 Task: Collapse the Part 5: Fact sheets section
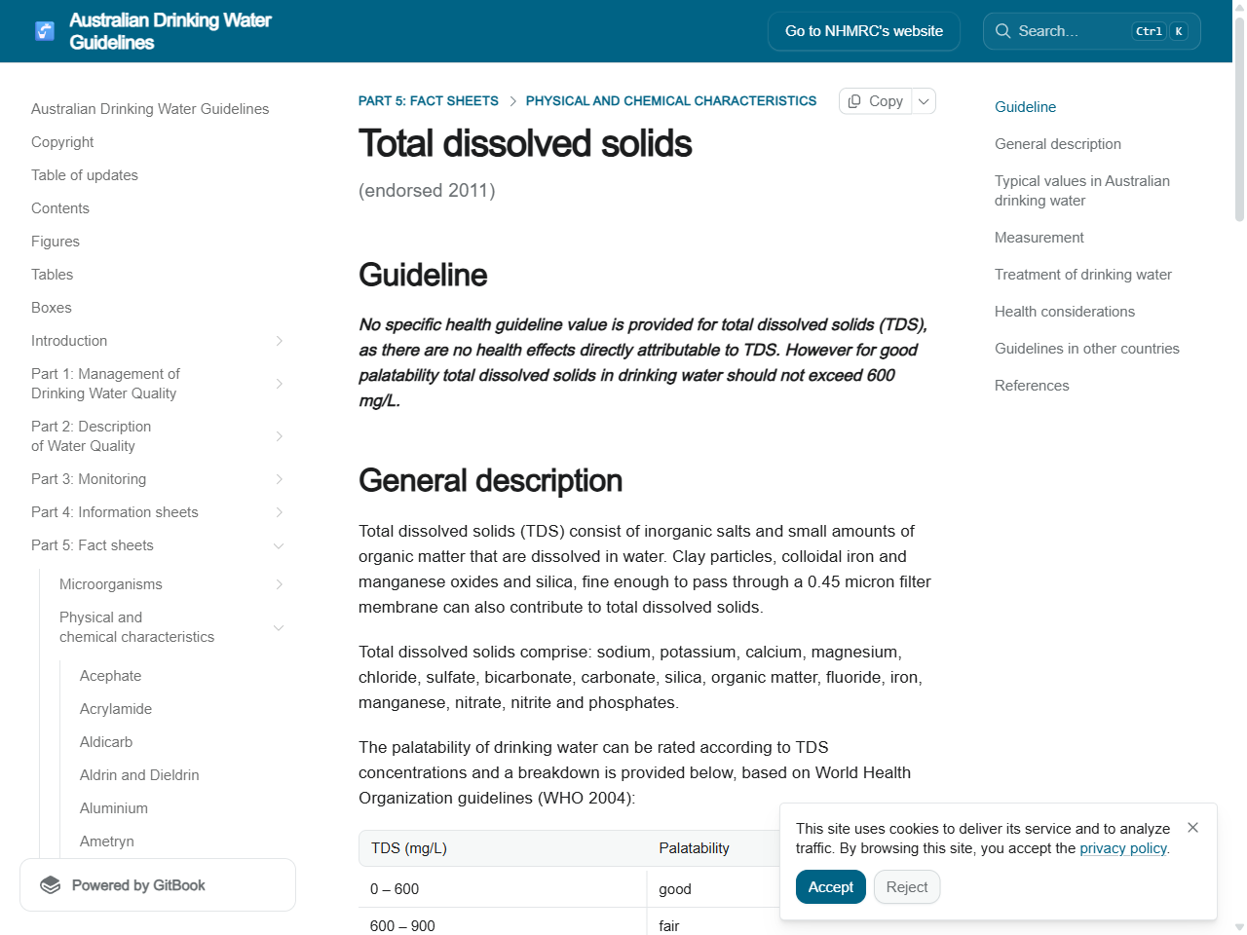click(280, 545)
